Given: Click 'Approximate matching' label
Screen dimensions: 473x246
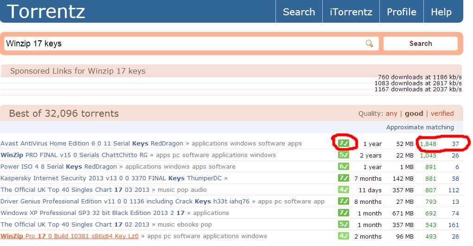Looking at the screenshot, I should [x=420, y=127].
